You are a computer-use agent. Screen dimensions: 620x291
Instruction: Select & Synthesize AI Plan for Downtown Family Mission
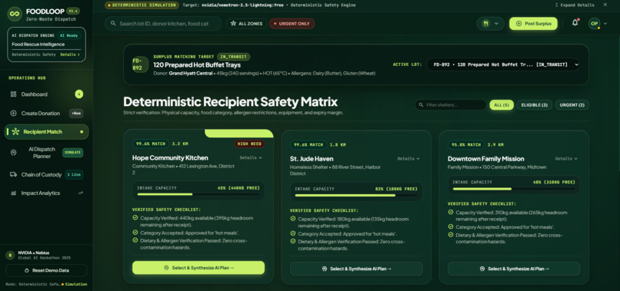pos(514,269)
